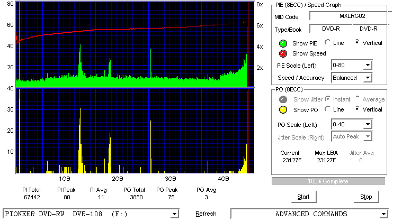Image resolution: width=393 pixels, height=222 pixels.
Task: Click the PO Avg value 3
Action: [x=206, y=198]
